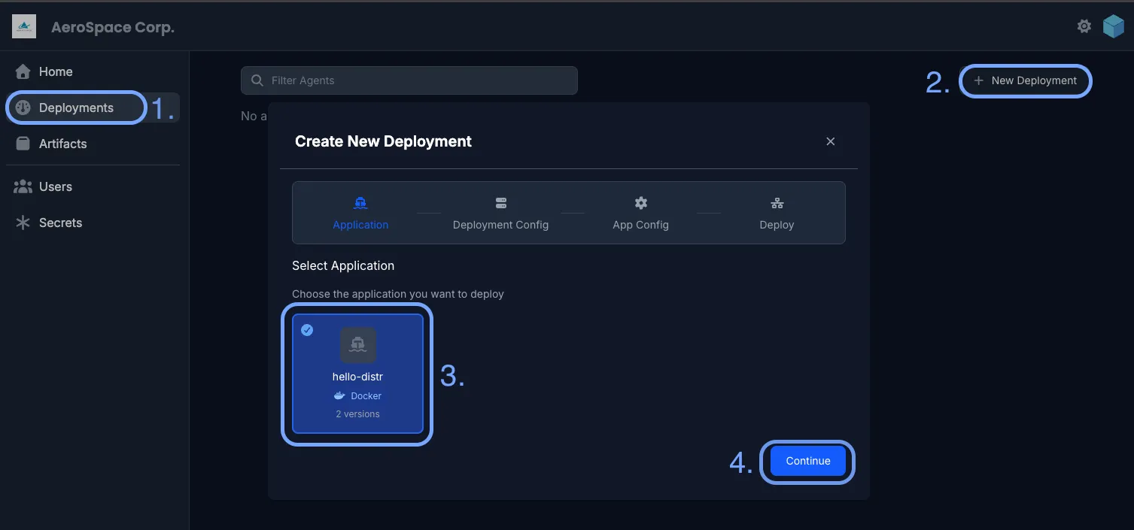Click the App Config gear icon
Screen dimensions: 1134x530
click(640, 202)
